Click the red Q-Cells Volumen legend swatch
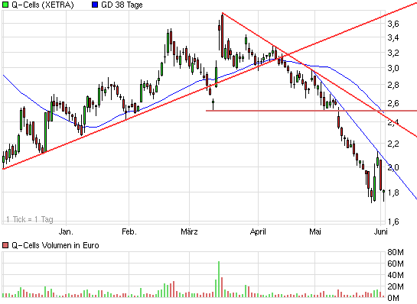 coord(5,245)
